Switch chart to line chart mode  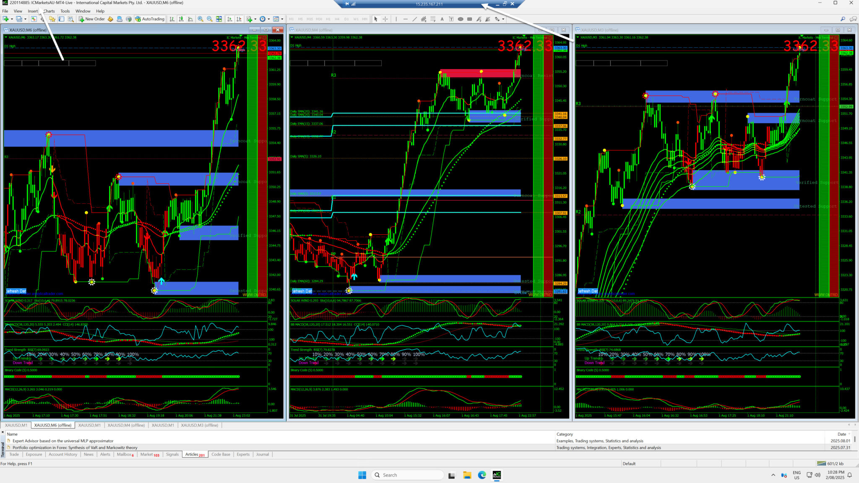click(190, 19)
